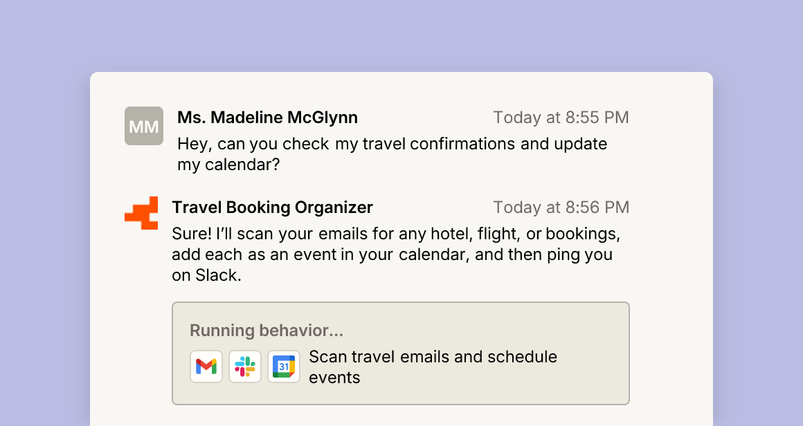803x426 pixels.
Task: Click the word Slack in the reply
Action: (x=217, y=275)
